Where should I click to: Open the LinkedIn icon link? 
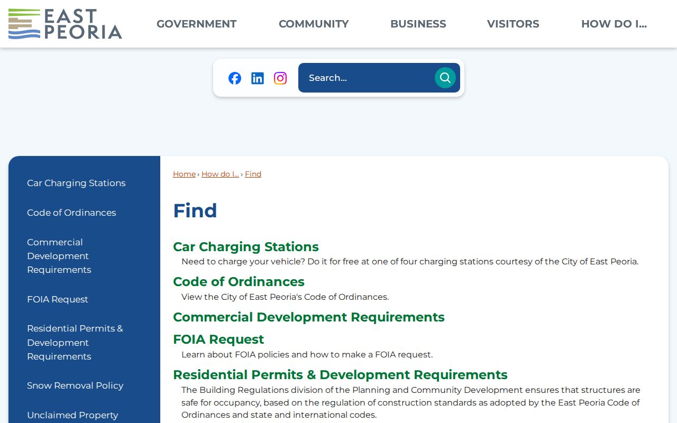258,78
